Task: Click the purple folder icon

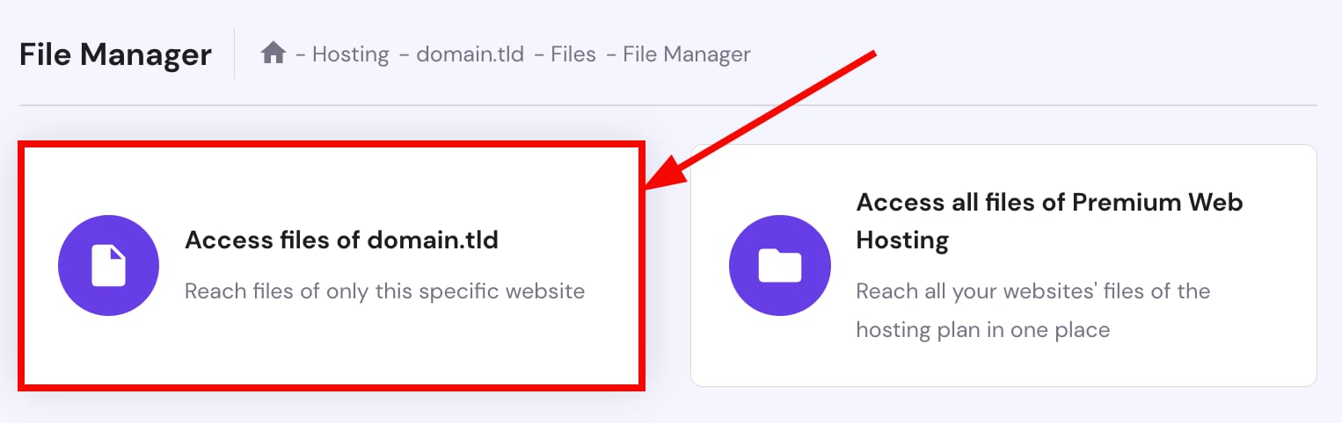Action: (780, 266)
